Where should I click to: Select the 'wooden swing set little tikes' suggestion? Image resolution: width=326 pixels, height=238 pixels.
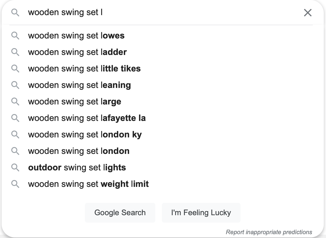point(84,68)
